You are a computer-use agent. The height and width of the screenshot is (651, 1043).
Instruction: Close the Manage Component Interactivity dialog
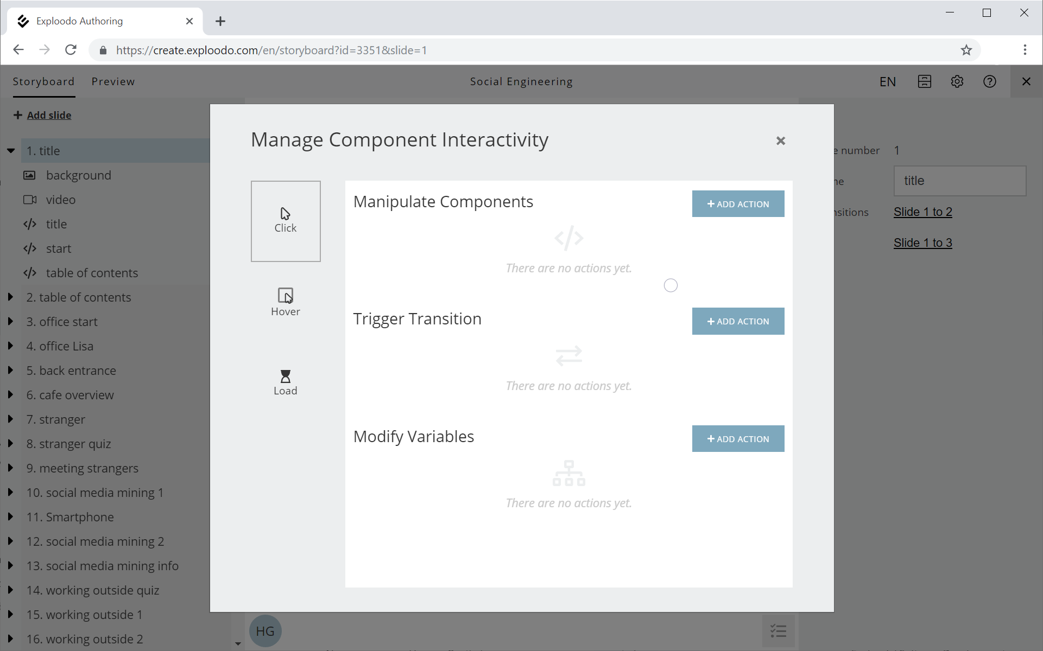[780, 141]
